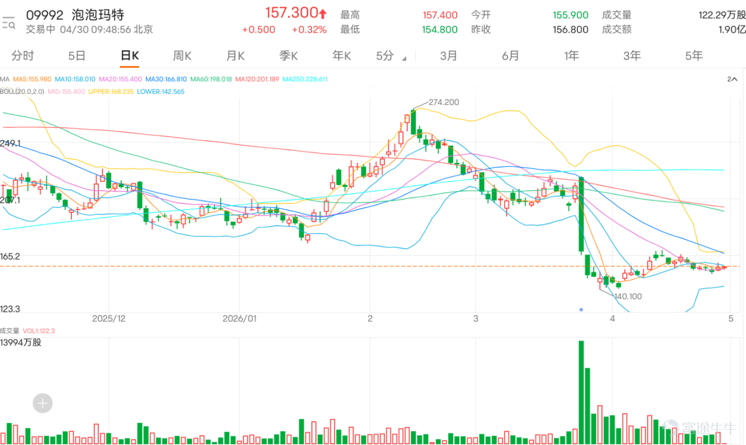This screenshot has height=445, width=746.
Task: Select the 日K tab
Action: click(130, 56)
